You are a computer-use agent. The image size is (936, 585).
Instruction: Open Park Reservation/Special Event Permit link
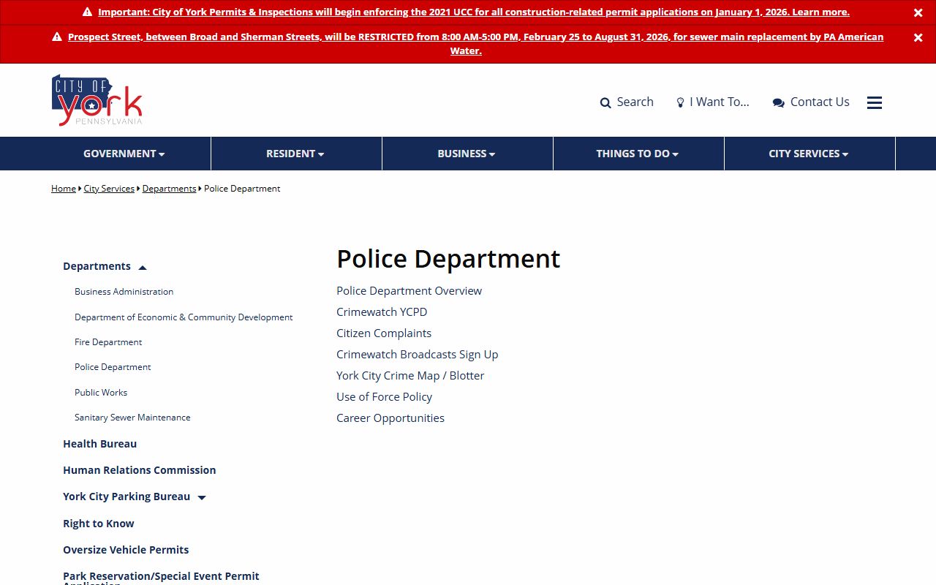[x=161, y=578]
